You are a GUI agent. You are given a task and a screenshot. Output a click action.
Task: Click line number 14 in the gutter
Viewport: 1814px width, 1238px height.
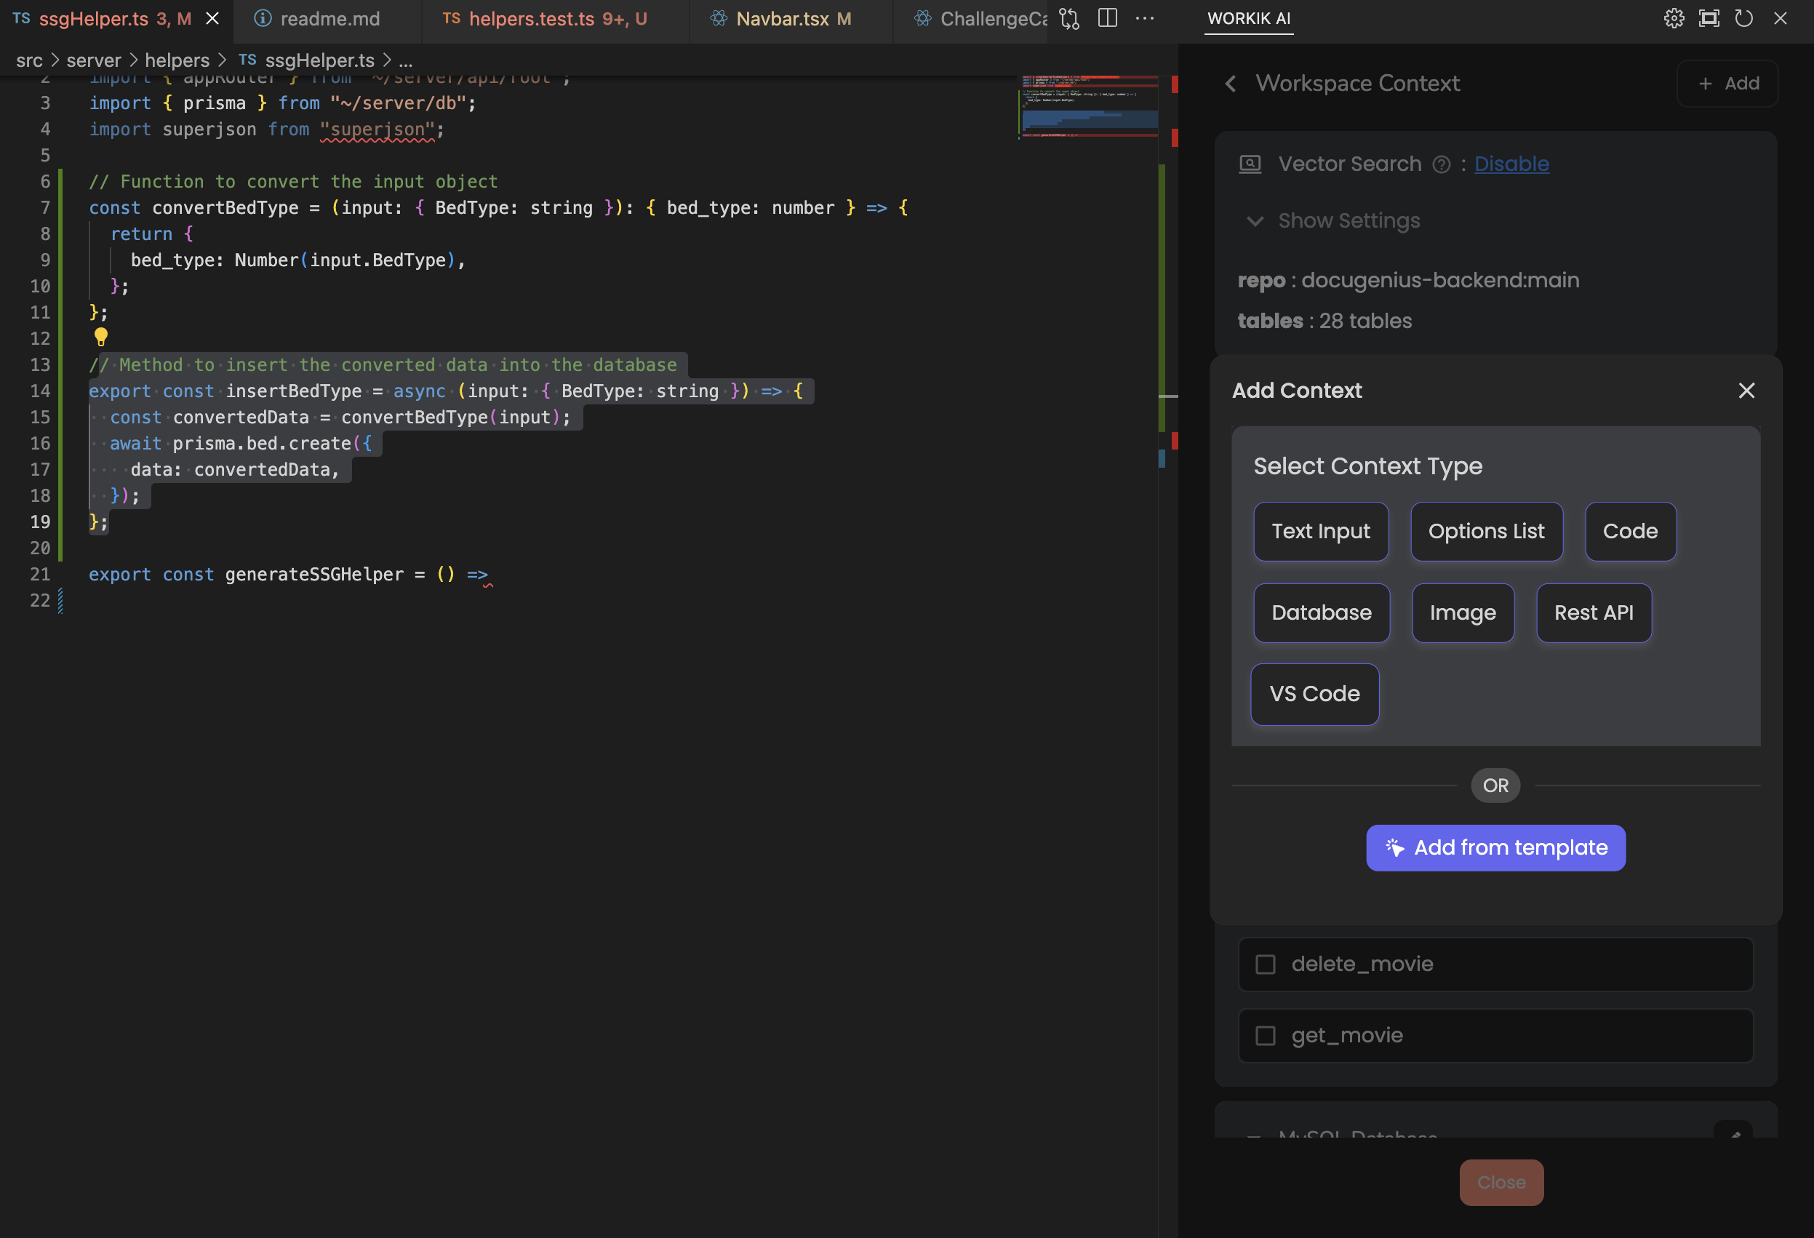40,391
